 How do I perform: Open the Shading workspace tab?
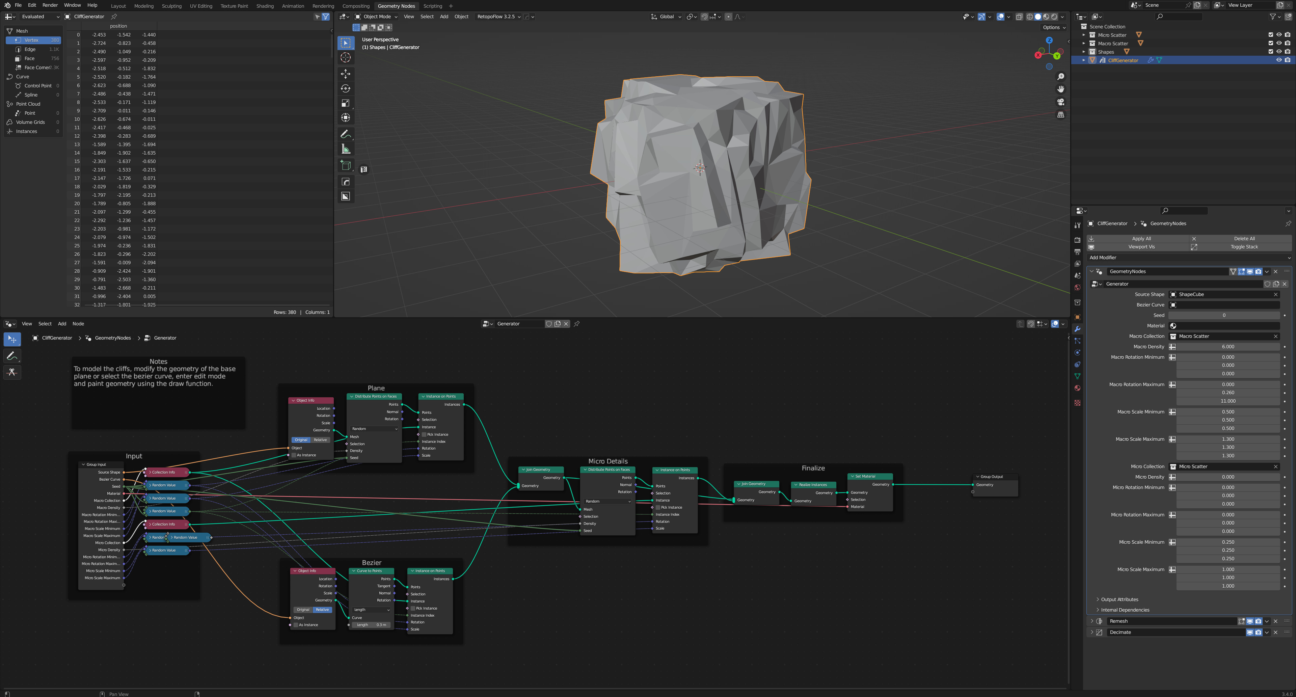pos(265,6)
